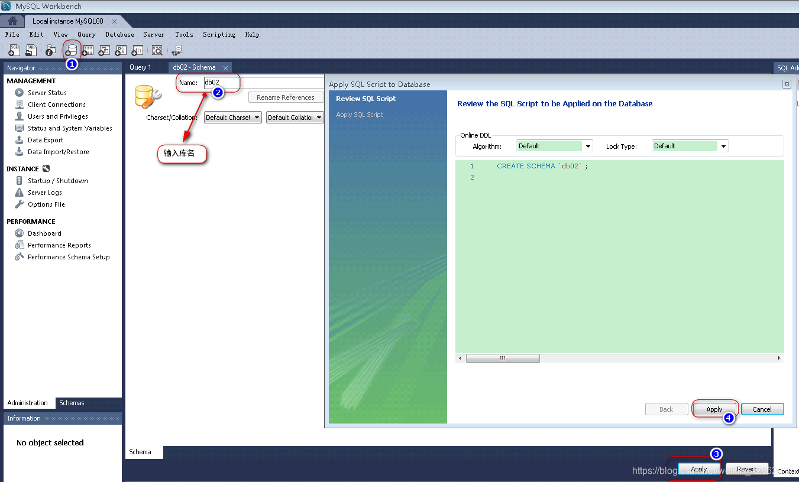
Task: Open the Database menu
Action: coord(119,34)
